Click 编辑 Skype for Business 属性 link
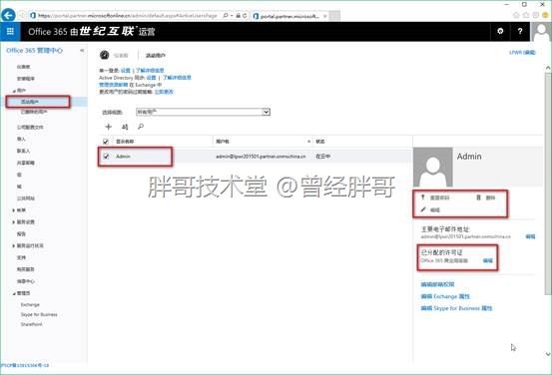The width and height of the screenshot is (552, 375). [456, 308]
